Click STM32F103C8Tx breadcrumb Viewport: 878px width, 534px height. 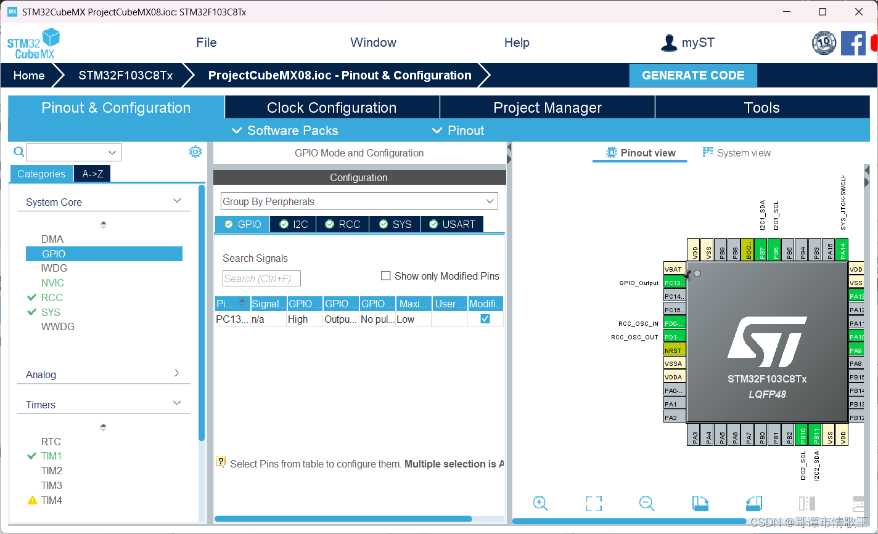(126, 75)
